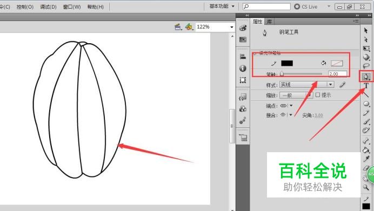Select the Paint Bucket tool
374x211 pixels.
point(366,150)
